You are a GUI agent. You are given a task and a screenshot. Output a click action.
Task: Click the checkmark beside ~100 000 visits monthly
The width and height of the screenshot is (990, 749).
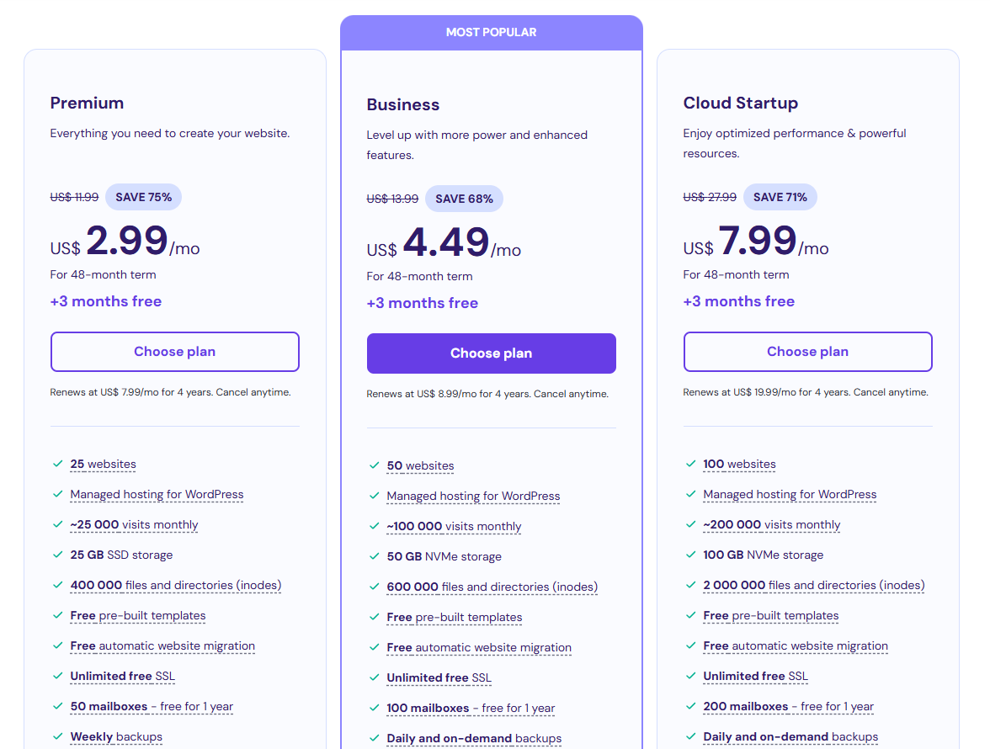pyautogui.click(x=375, y=526)
